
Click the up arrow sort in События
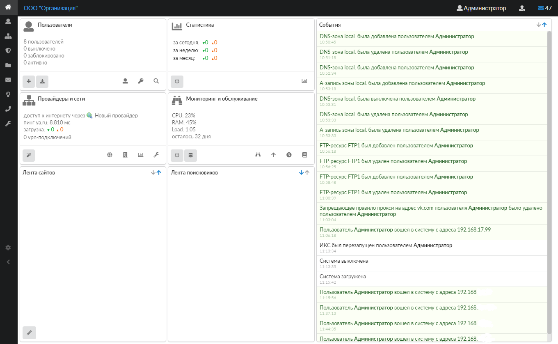(x=544, y=25)
